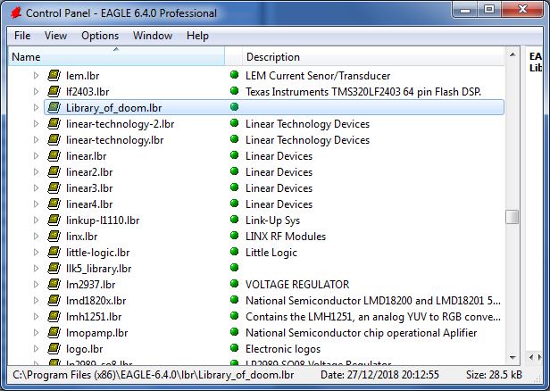Click the lf2403.lbr library book icon

tap(54, 92)
